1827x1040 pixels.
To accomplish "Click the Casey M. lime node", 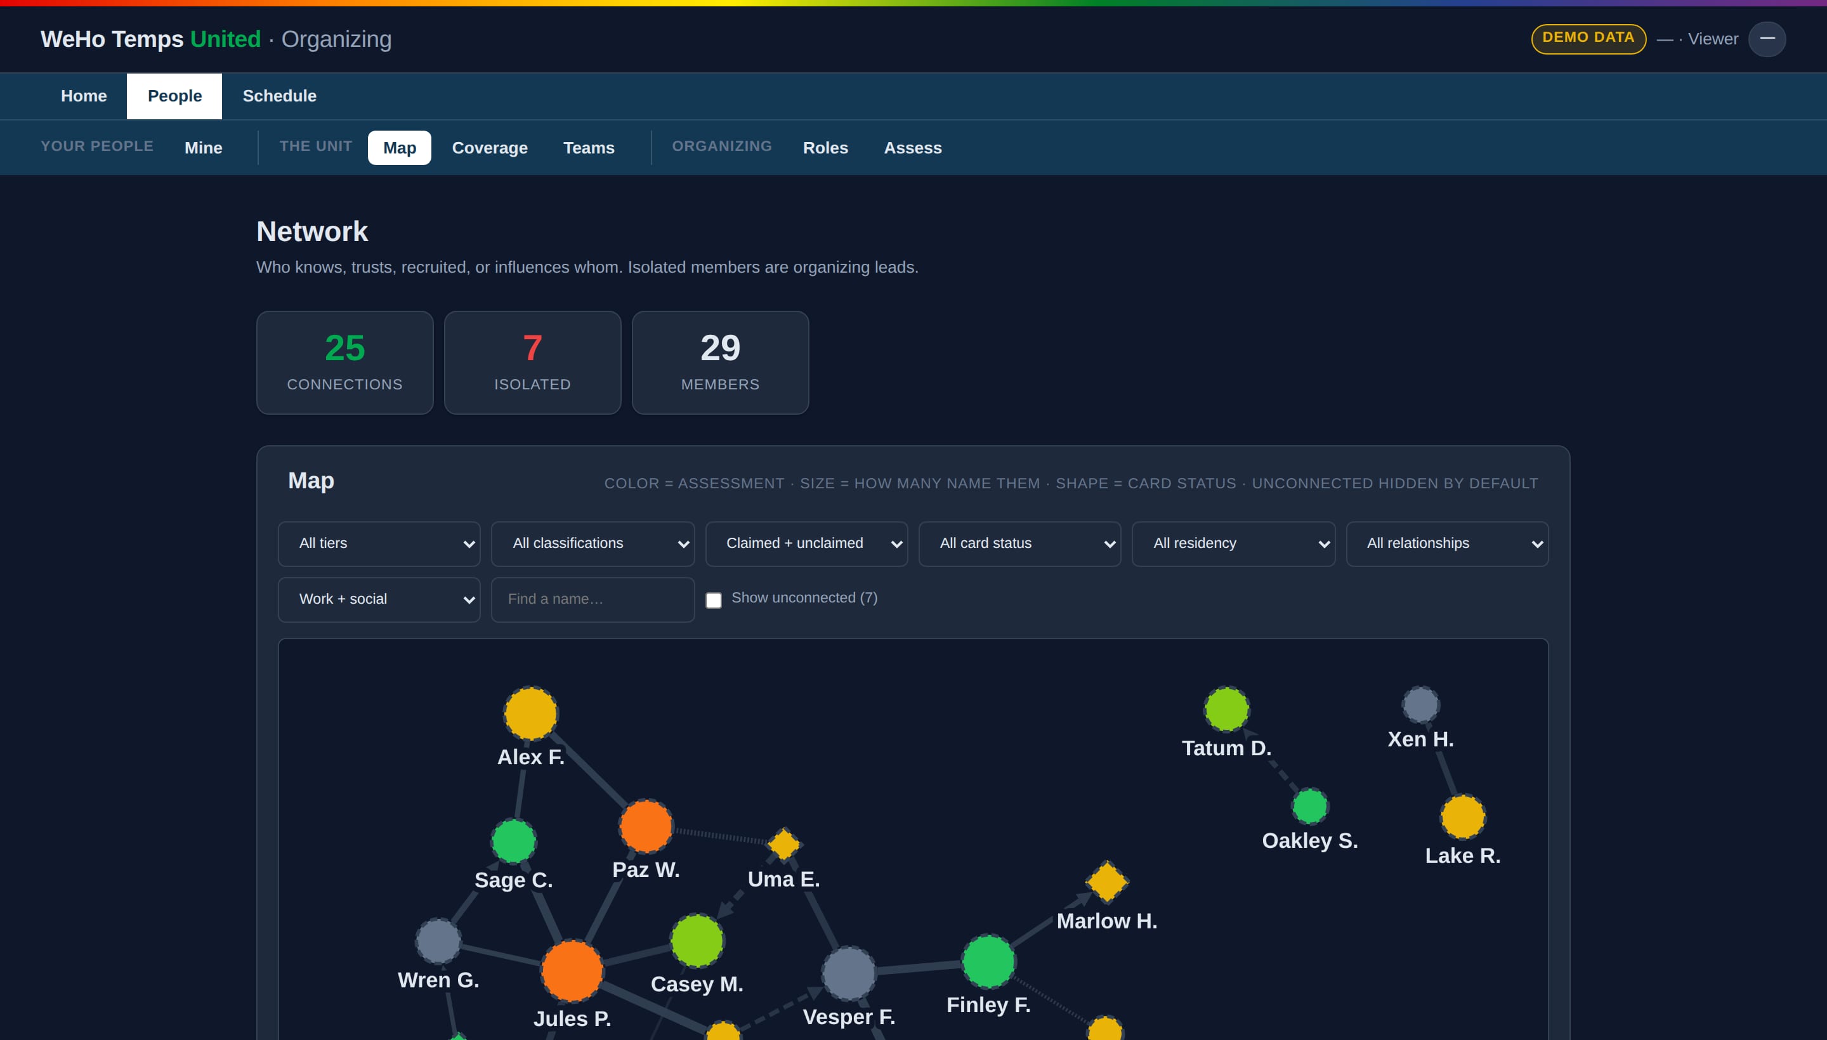I will pyautogui.click(x=697, y=940).
